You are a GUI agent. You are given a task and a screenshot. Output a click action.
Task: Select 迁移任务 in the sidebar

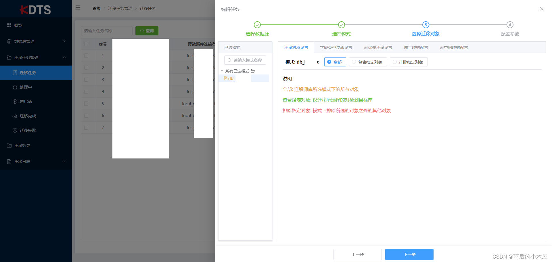click(36, 73)
